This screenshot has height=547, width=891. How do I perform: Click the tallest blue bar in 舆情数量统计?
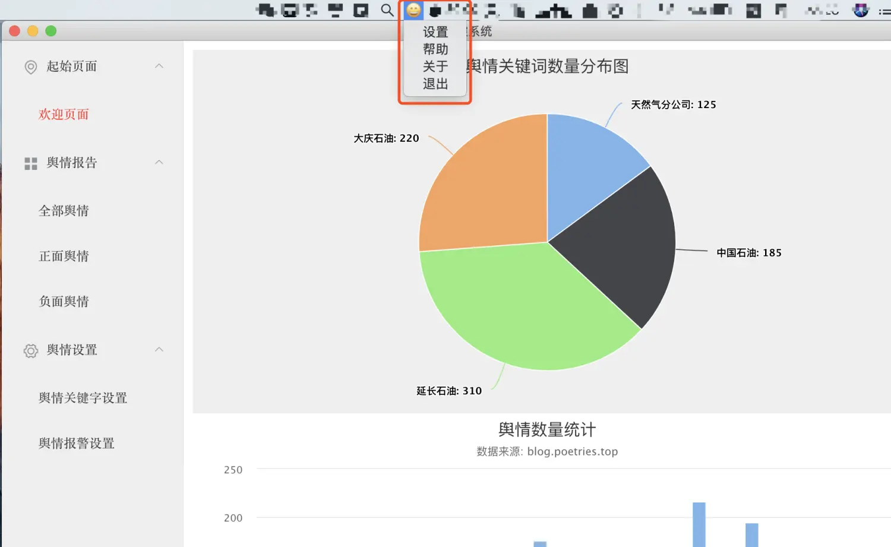click(699, 524)
